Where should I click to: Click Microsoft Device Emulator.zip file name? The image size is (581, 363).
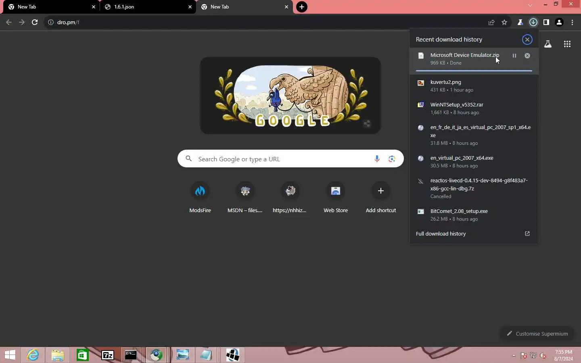point(464,55)
